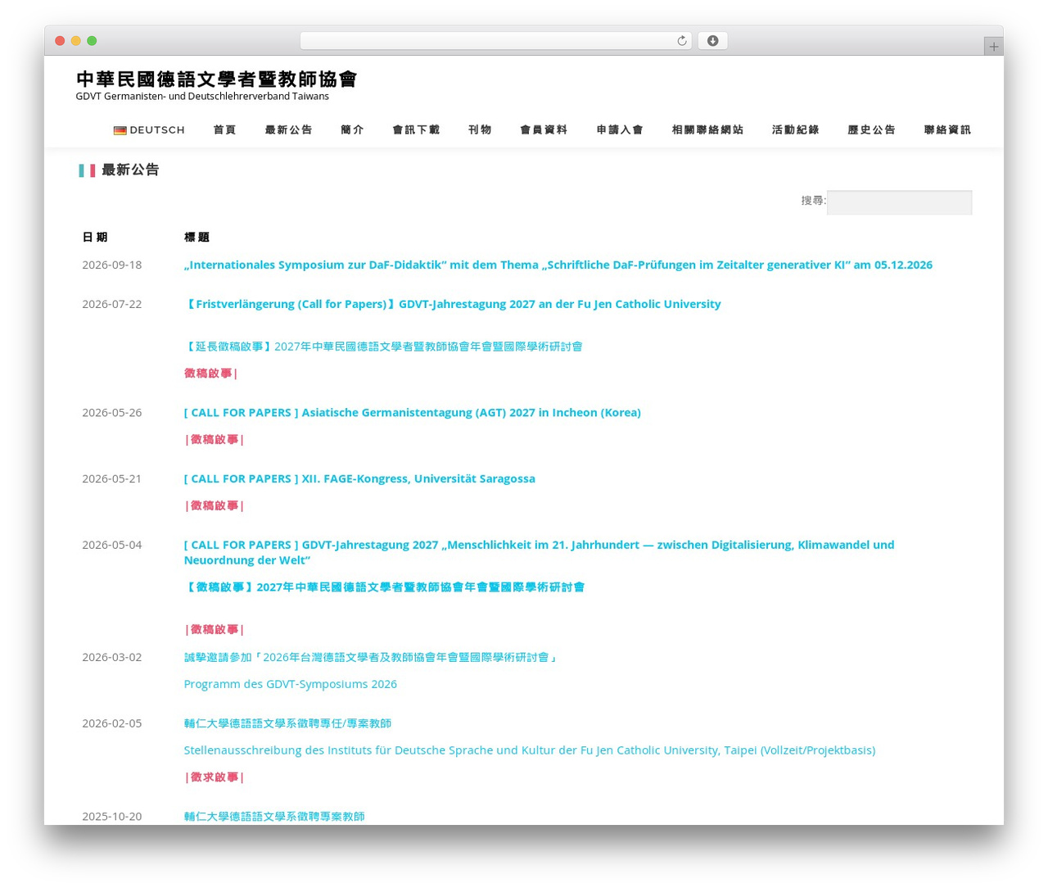Open the 簡介 menu item
The height and width of the screenshot is (888, 1048).
pyautogui.click(x=352, y=130)
